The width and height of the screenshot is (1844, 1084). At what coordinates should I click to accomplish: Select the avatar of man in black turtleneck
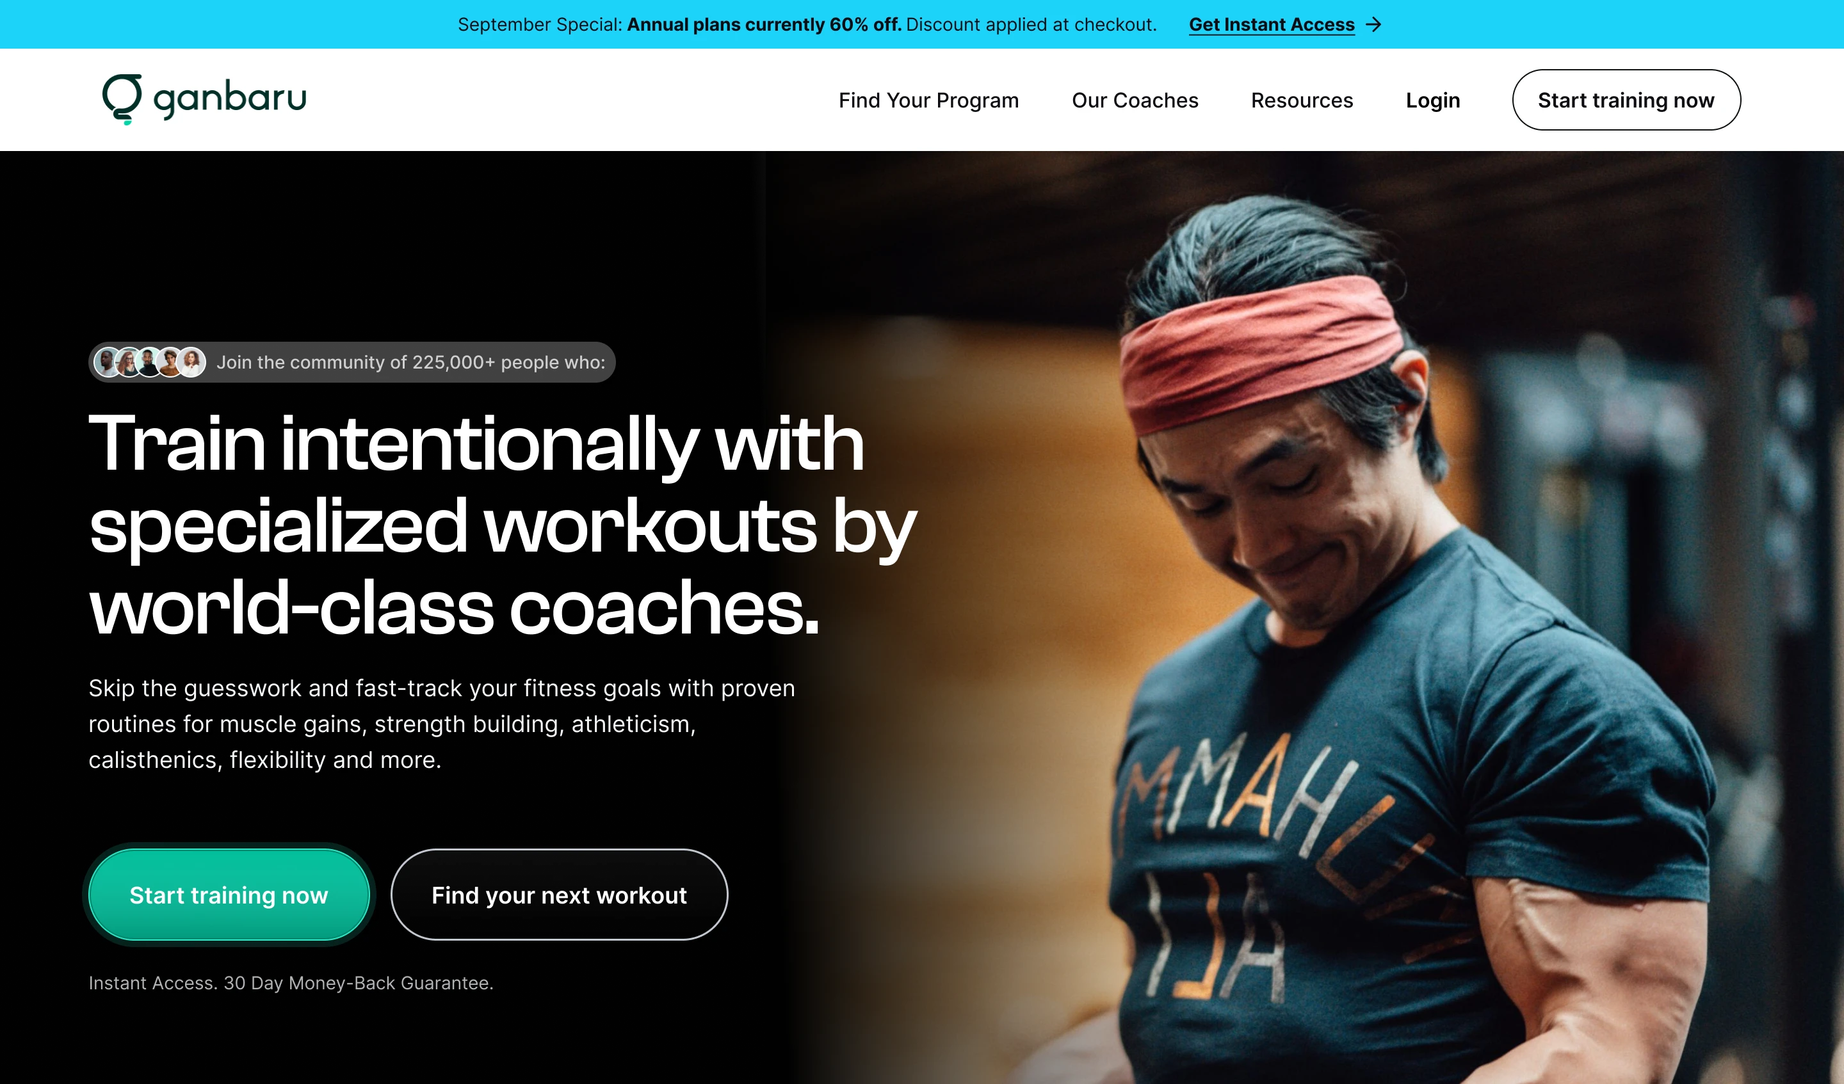(x=149, y=362)
